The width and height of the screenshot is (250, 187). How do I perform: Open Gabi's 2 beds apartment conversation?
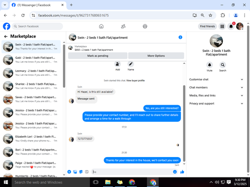pyautogui.click(x=31, y=60)
